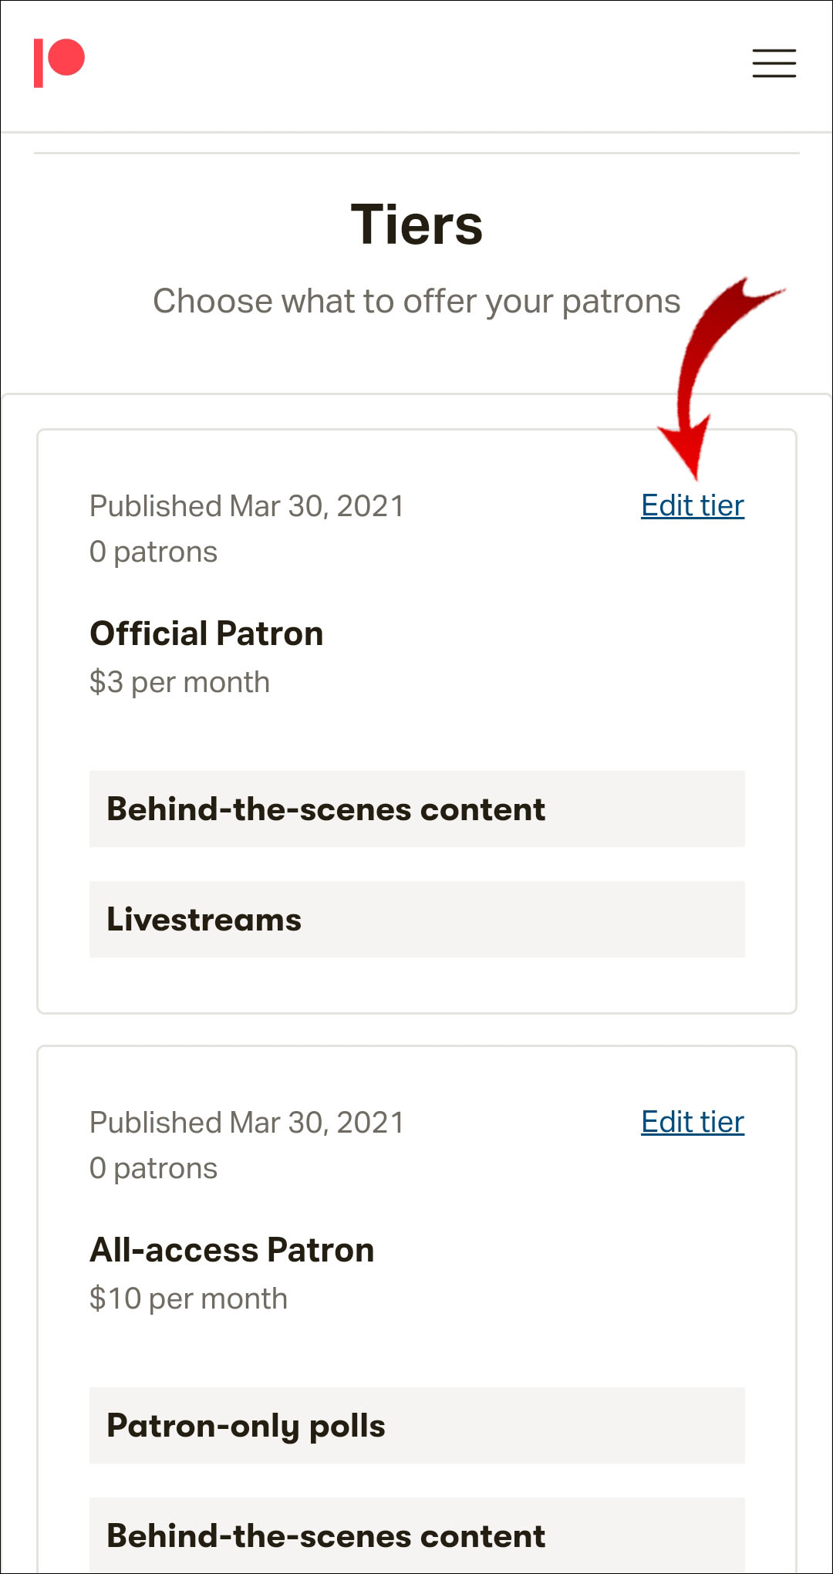The height and width of the screenshot is (1574, 833).
Task: Select Behind-the-scenes content in All-access Patron tier
Action: [x=416, y=1535]
